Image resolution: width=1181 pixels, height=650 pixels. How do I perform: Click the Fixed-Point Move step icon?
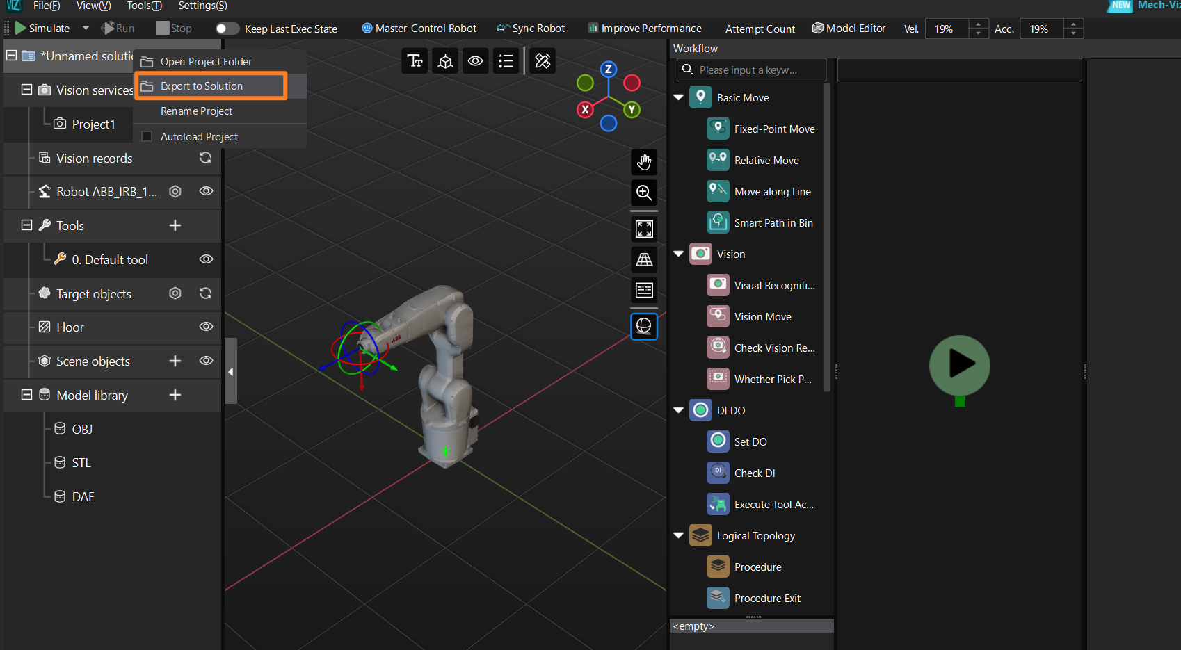click(x=718, y=129)
